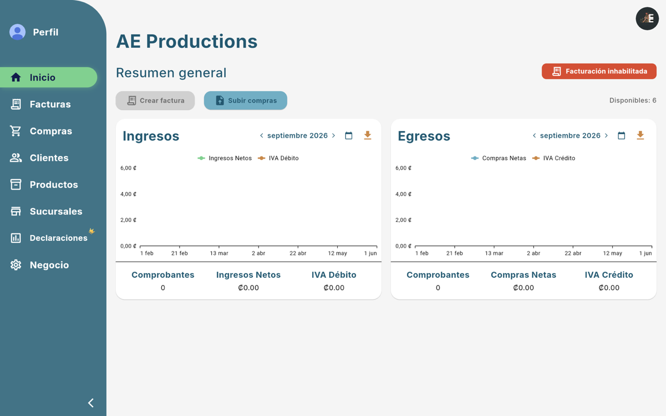Go to previous month in Ingresos
Screen dimensions: 666x416
261,136
